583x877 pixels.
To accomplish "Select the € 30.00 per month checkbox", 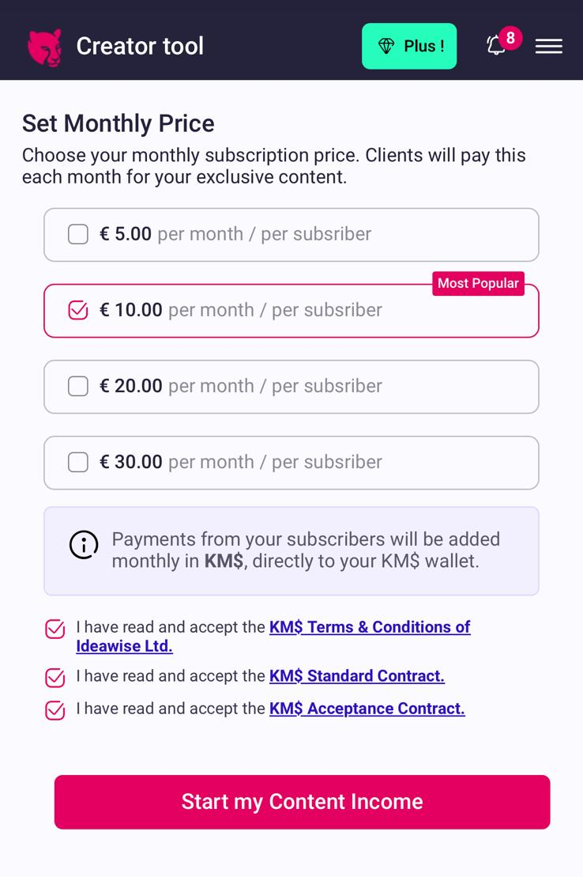I will pyautogui.click(x=78, y=463).
